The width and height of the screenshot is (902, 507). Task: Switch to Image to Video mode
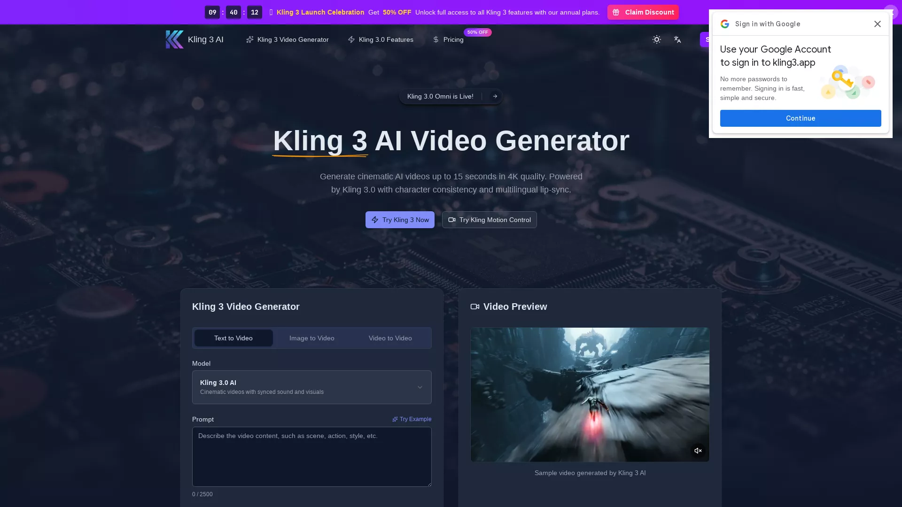(x=311, y=338)
